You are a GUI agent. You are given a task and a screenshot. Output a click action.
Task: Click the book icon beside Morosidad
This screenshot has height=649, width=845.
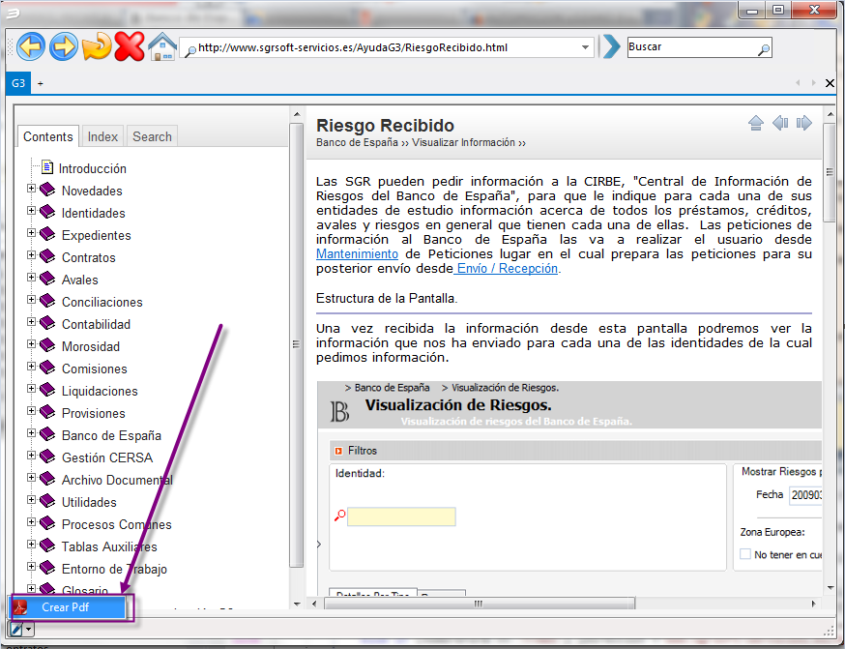point(47,345)
